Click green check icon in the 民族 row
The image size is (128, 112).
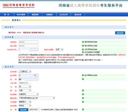(83, 90)
